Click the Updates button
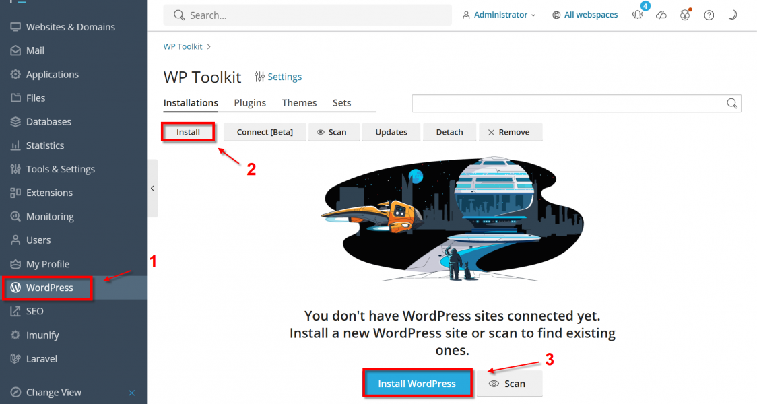This screenshot has width=757, height=404. coord(391,132)
